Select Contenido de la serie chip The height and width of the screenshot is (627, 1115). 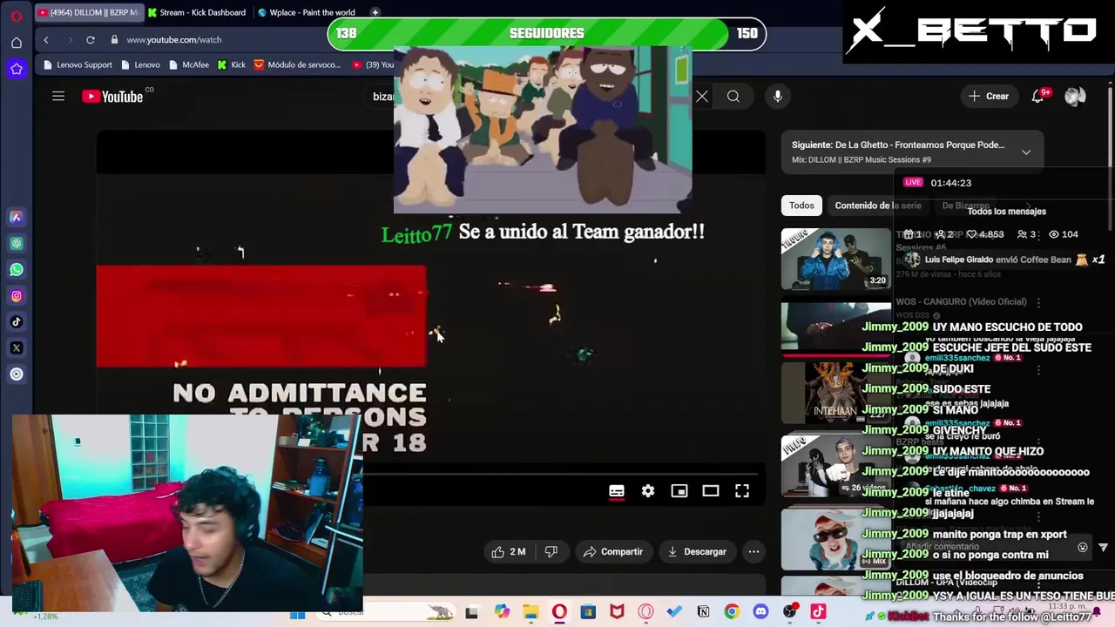[x=877, y=206]
